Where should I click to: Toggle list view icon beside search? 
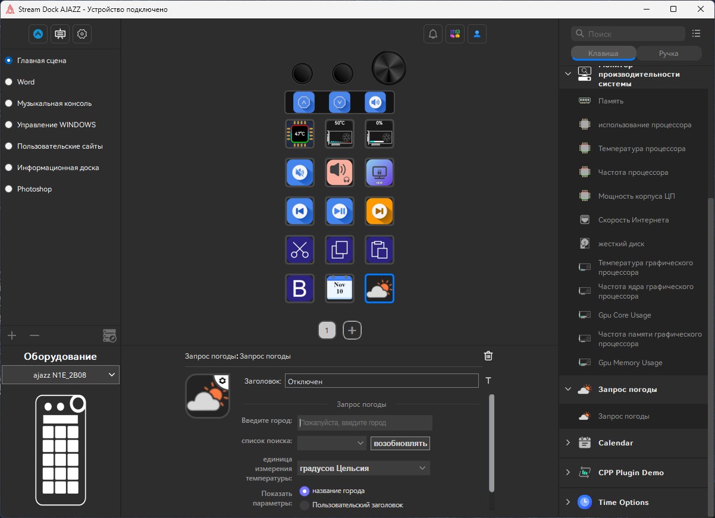697,33
